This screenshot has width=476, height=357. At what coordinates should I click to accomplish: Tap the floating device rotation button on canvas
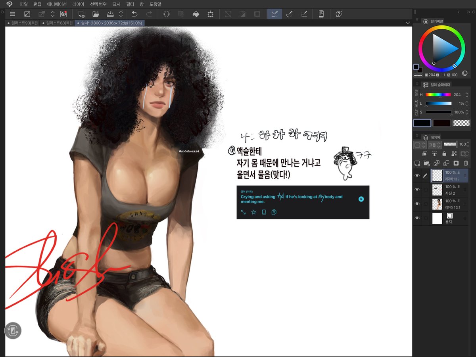(x=13, y=330)
